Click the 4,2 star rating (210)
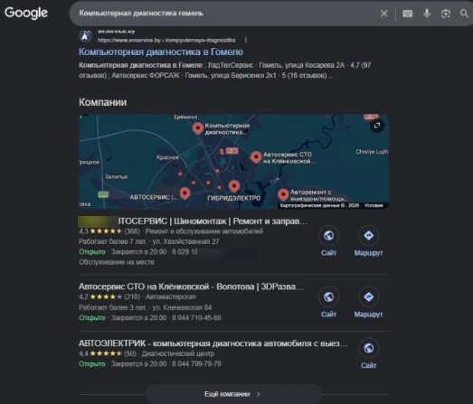473x404 pixels. (109, 297)
